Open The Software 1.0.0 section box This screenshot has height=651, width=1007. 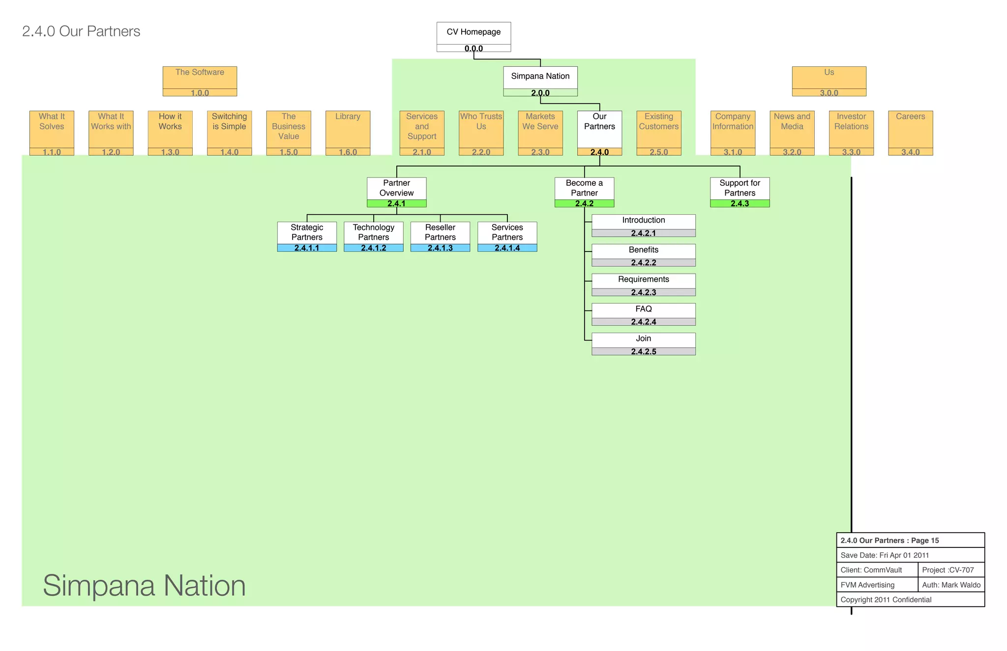200,81
